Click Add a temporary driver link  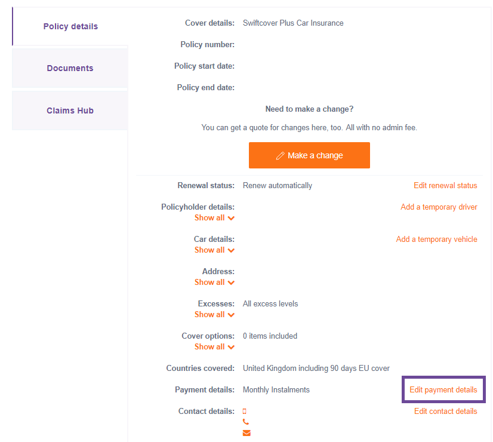tap(439, 207)
